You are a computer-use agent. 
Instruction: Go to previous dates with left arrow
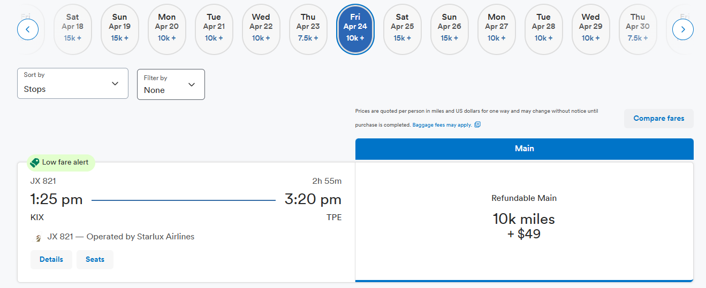[28, 29]
